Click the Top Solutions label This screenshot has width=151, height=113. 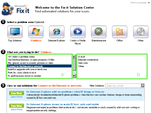[x=15, y=41]
